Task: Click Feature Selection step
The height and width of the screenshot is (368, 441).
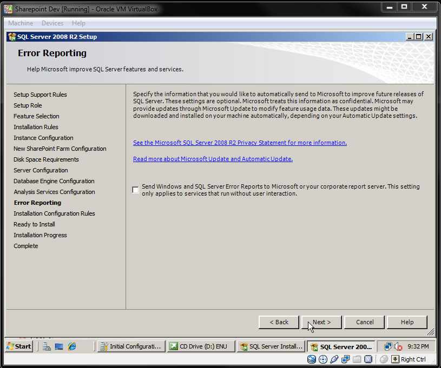Action: pyautogui.click(x=36, y=116)
